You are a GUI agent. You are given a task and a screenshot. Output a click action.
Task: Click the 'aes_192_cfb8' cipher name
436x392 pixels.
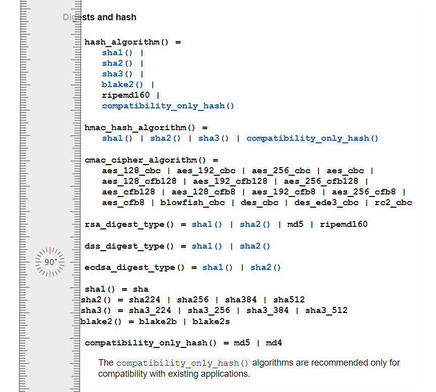pos(284,192)
